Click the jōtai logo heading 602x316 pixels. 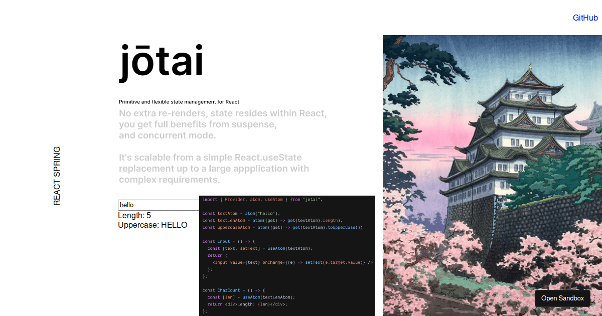pos(161,61)
